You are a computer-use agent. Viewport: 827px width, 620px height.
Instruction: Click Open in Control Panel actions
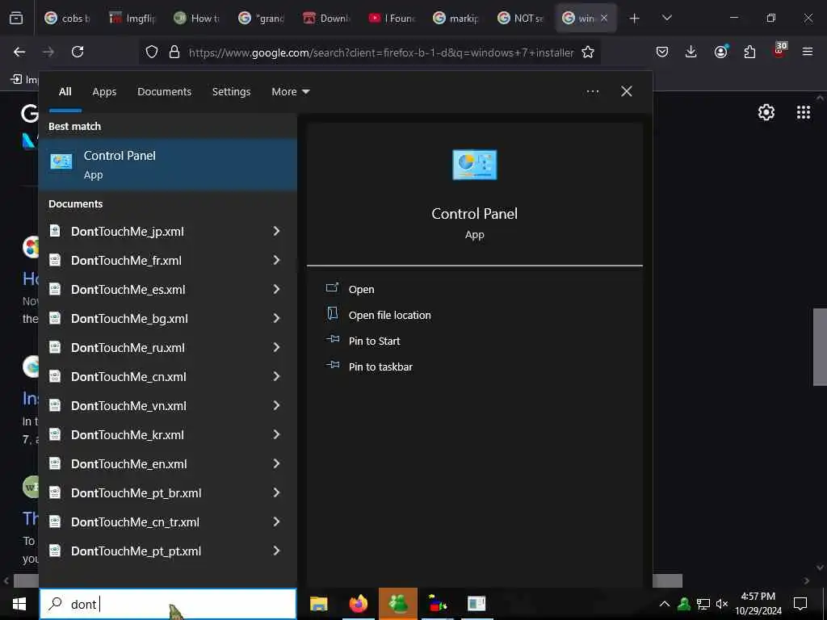[x=361, y=290]
